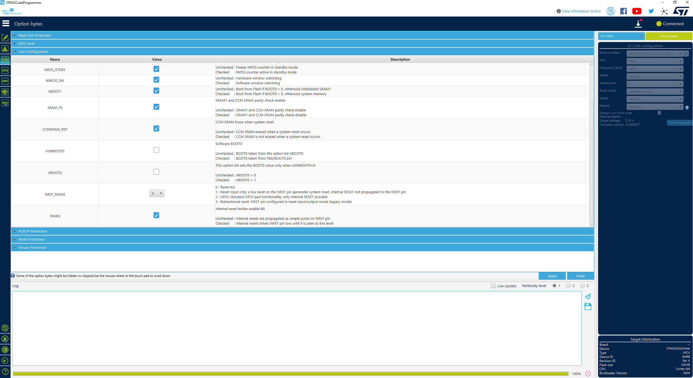Open the ST YouTube channel icon
The height and width of the screenshot is (378, 693).
point(637,11)
